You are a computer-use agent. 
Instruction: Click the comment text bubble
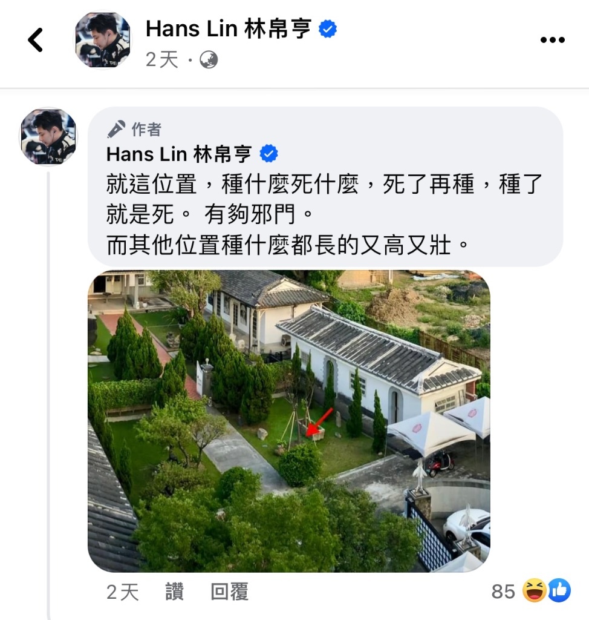point(325,186)
